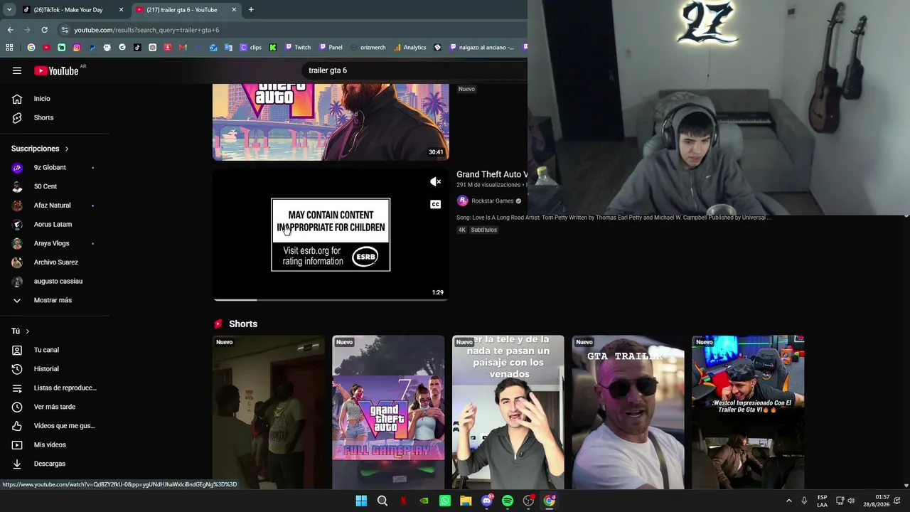Go to the YouTube home logo
This screenshot has height=512, width=910.
point(56,70)
